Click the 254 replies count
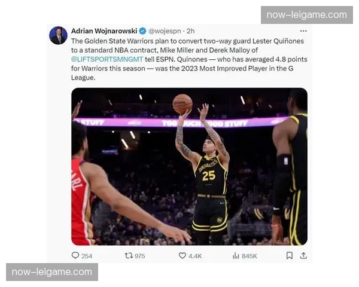The image size is (359, 287). (x=87, y=256)
